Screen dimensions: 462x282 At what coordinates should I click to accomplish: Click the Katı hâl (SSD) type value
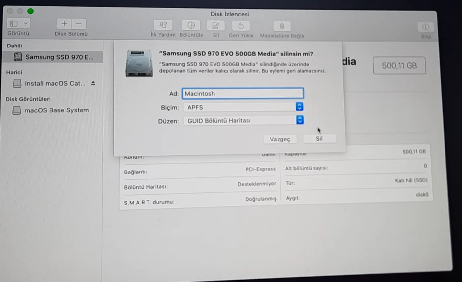pos(411,180)
